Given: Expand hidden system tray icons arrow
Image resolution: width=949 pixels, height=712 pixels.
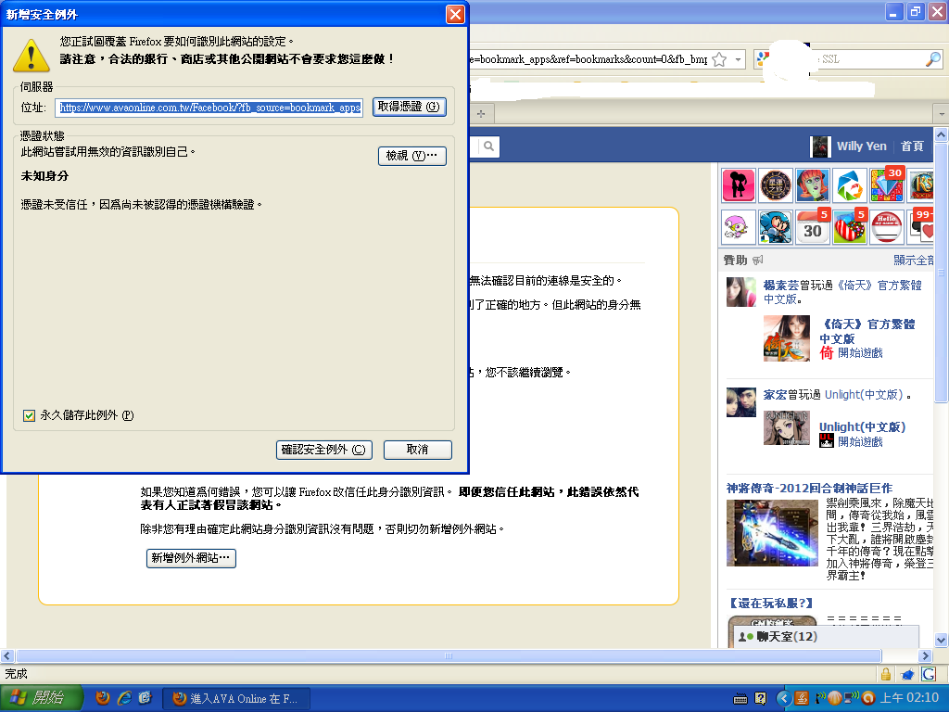Looking at the screenshot, I should click(783, 698).
